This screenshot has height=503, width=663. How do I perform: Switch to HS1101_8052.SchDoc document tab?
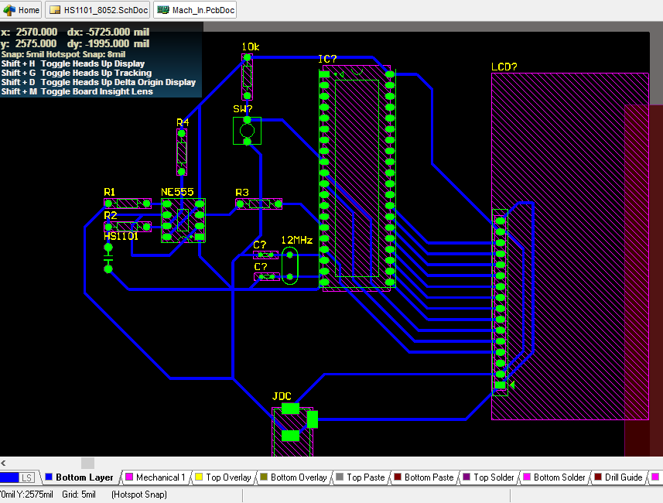pyautogui.click(x=98, y=10)
